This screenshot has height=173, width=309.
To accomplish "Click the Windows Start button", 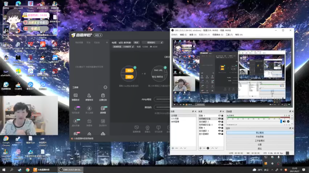I will point(3,170).
